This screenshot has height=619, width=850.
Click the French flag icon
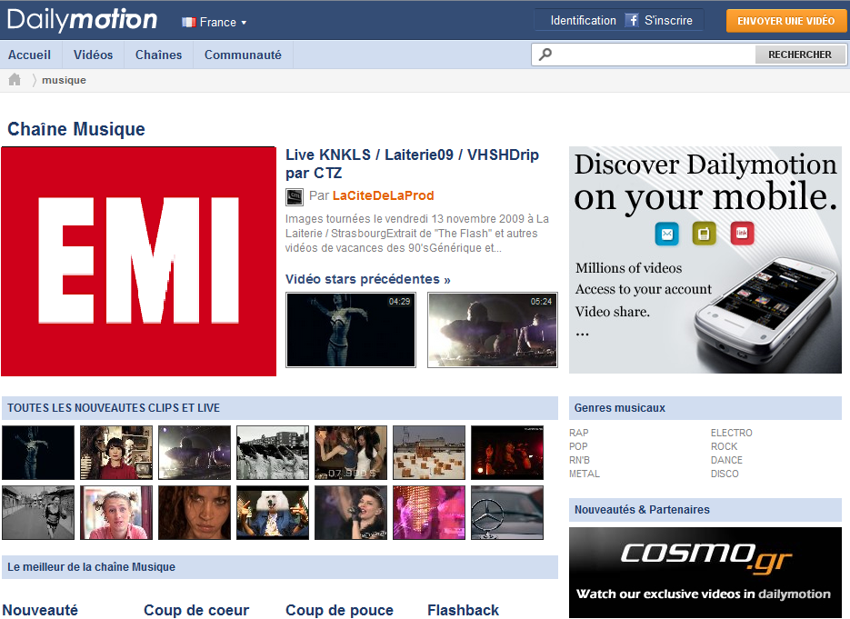click(x=189, y=22)
